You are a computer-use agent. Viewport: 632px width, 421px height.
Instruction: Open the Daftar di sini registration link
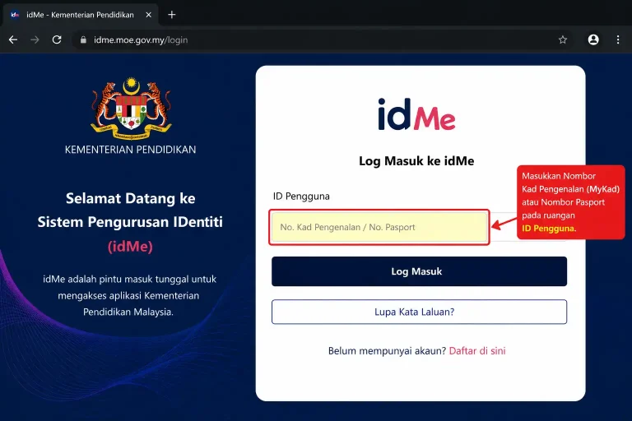(477, 351)
